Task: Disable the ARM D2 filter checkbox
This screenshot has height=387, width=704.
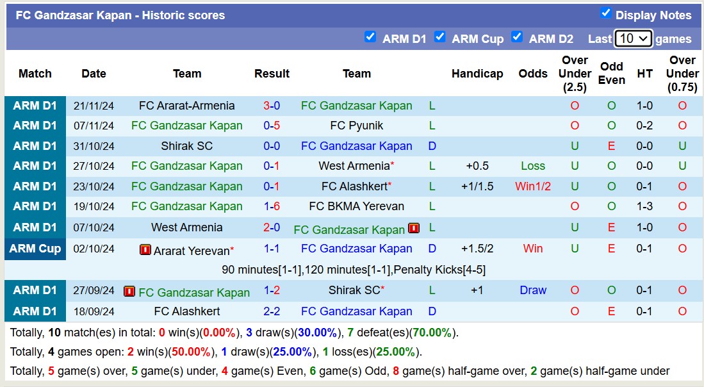Action: click(x=517, y=37)
